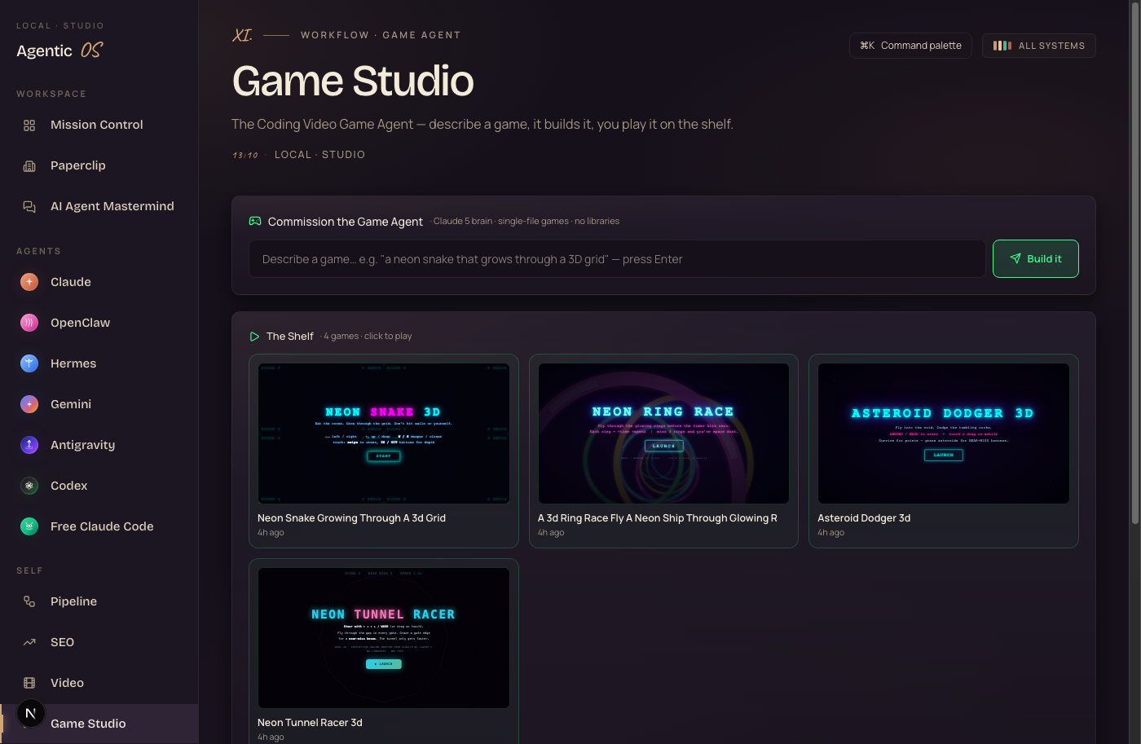The image size is (1141, 744).
Task: Click 'Asteroid Dodger 3d' card title
Action: click(x=864, y=518)
